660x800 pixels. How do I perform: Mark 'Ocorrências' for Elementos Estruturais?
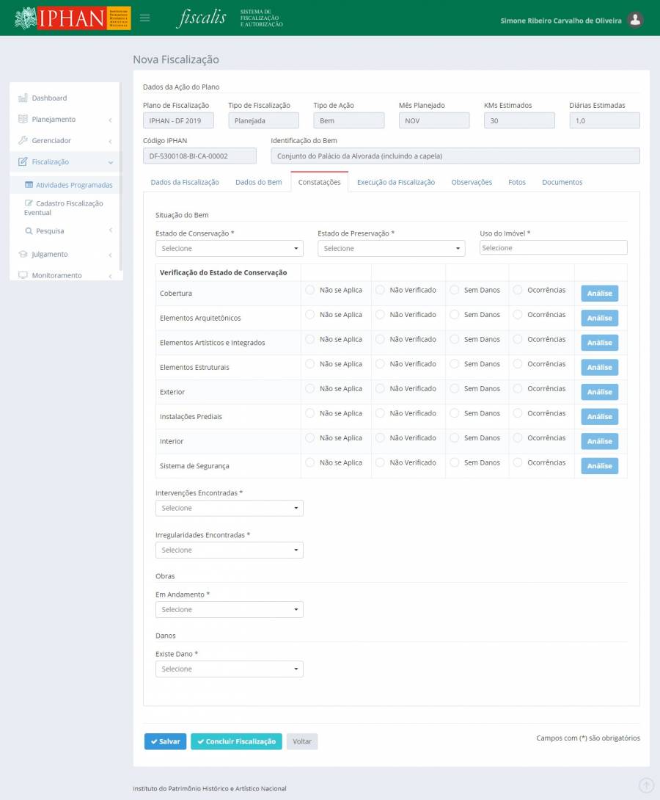(518, 364)
